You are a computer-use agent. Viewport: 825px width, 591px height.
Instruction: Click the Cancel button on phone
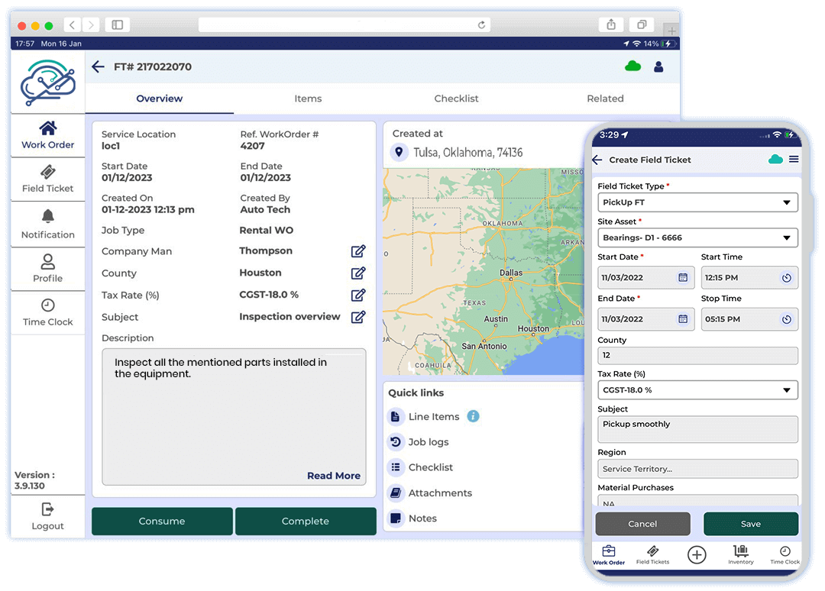pyautogui.click(x=642, y=524)
